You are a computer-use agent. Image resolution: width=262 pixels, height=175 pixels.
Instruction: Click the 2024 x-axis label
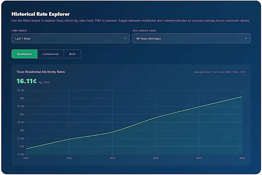pyautogui.click(x=156, y=158)
